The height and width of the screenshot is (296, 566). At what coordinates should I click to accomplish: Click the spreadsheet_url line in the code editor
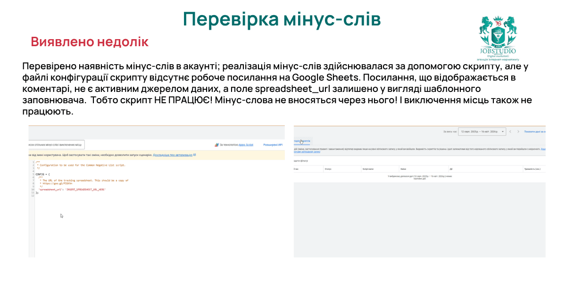tap(72, 189)
